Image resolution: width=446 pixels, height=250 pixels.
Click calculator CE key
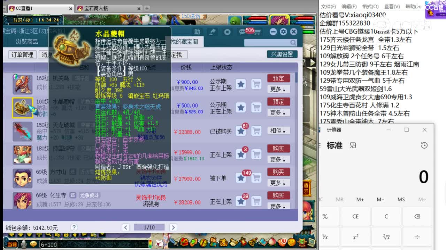(355, 216)
